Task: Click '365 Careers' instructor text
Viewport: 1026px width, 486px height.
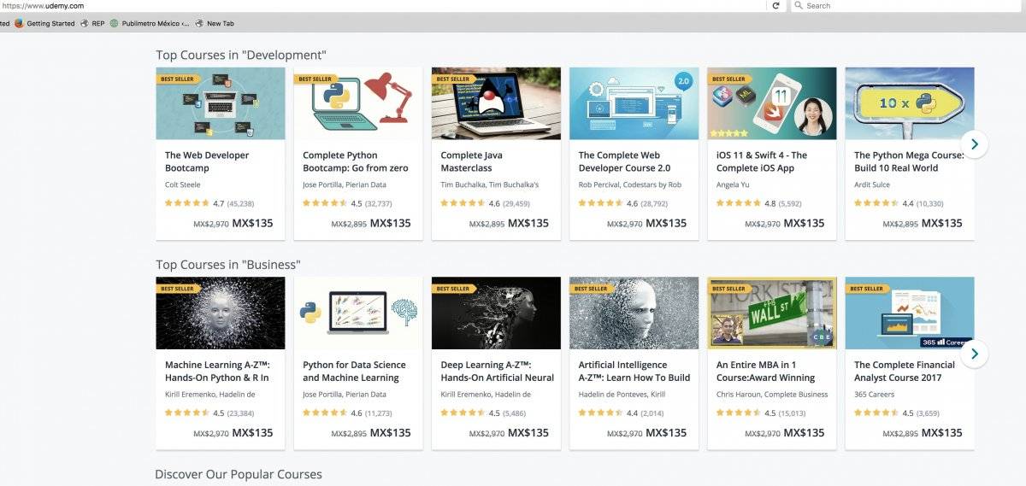Action: (x=874, y=395)
